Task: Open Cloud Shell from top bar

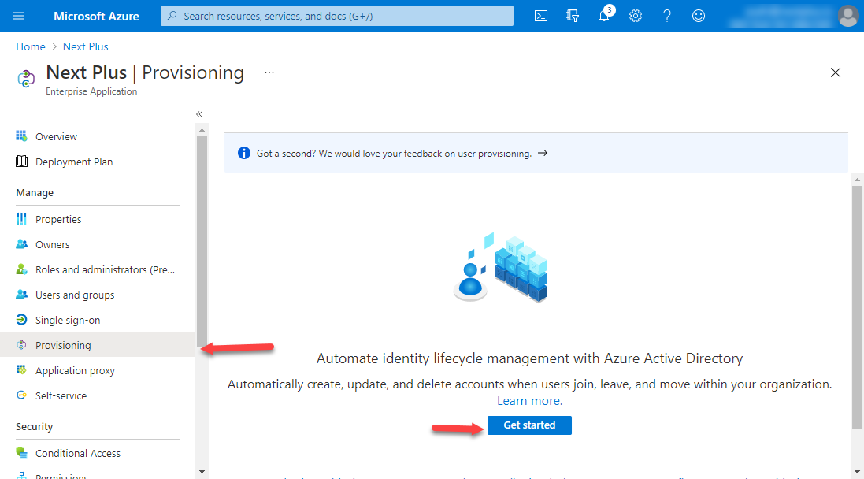Action: tap(541, 16)
